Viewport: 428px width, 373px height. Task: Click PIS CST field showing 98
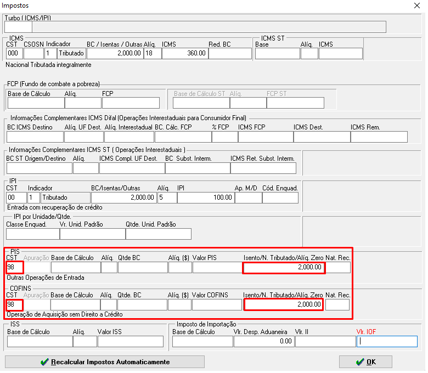[15, 267]
